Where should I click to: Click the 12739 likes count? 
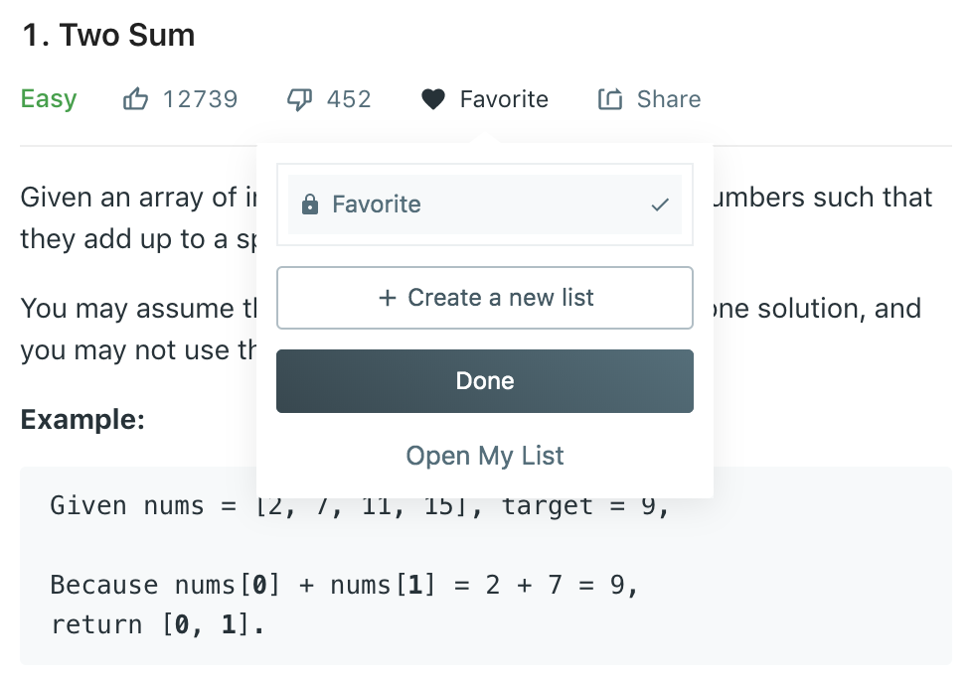[200, 99]
